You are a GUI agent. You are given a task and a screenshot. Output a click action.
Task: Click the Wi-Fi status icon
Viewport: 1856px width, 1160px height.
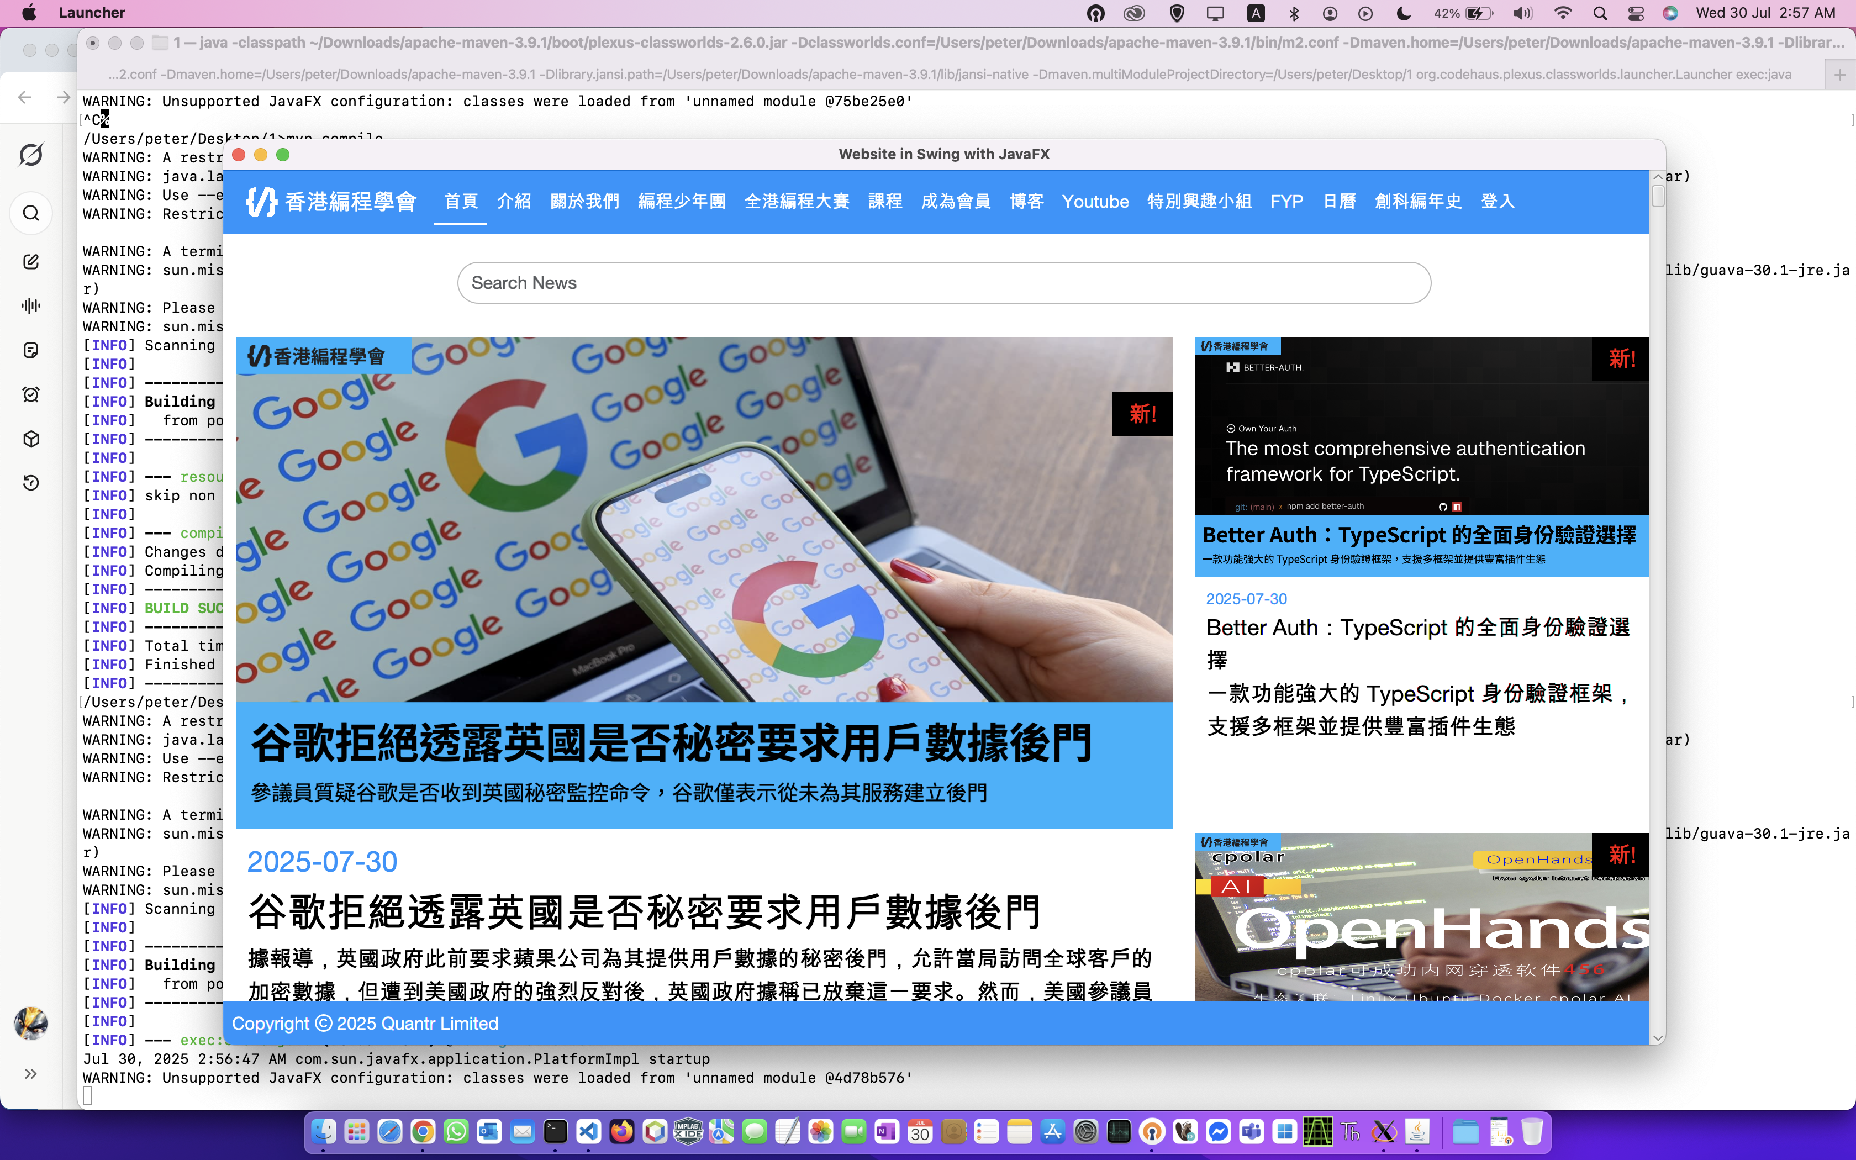tap(1562, 13)
